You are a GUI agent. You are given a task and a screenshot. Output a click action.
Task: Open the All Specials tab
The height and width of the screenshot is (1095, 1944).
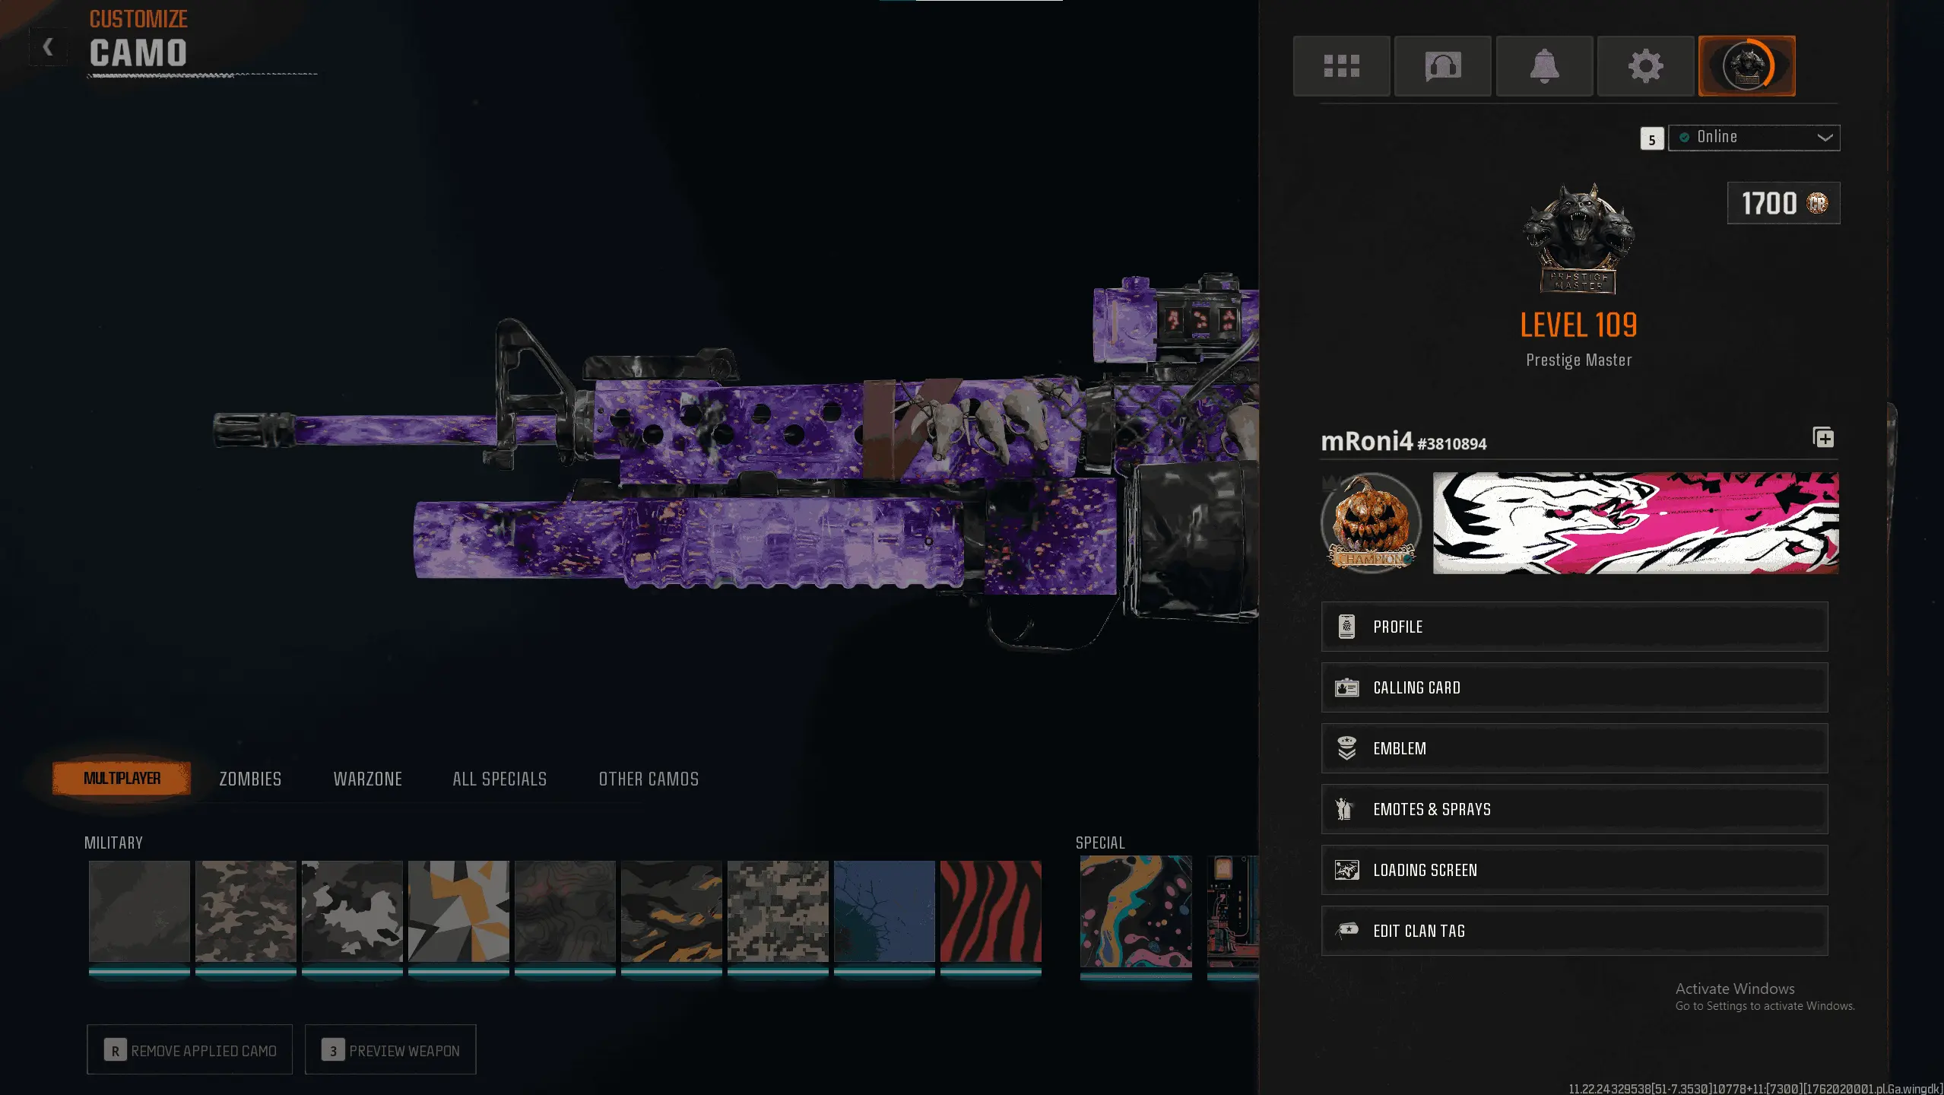[499, 779]
